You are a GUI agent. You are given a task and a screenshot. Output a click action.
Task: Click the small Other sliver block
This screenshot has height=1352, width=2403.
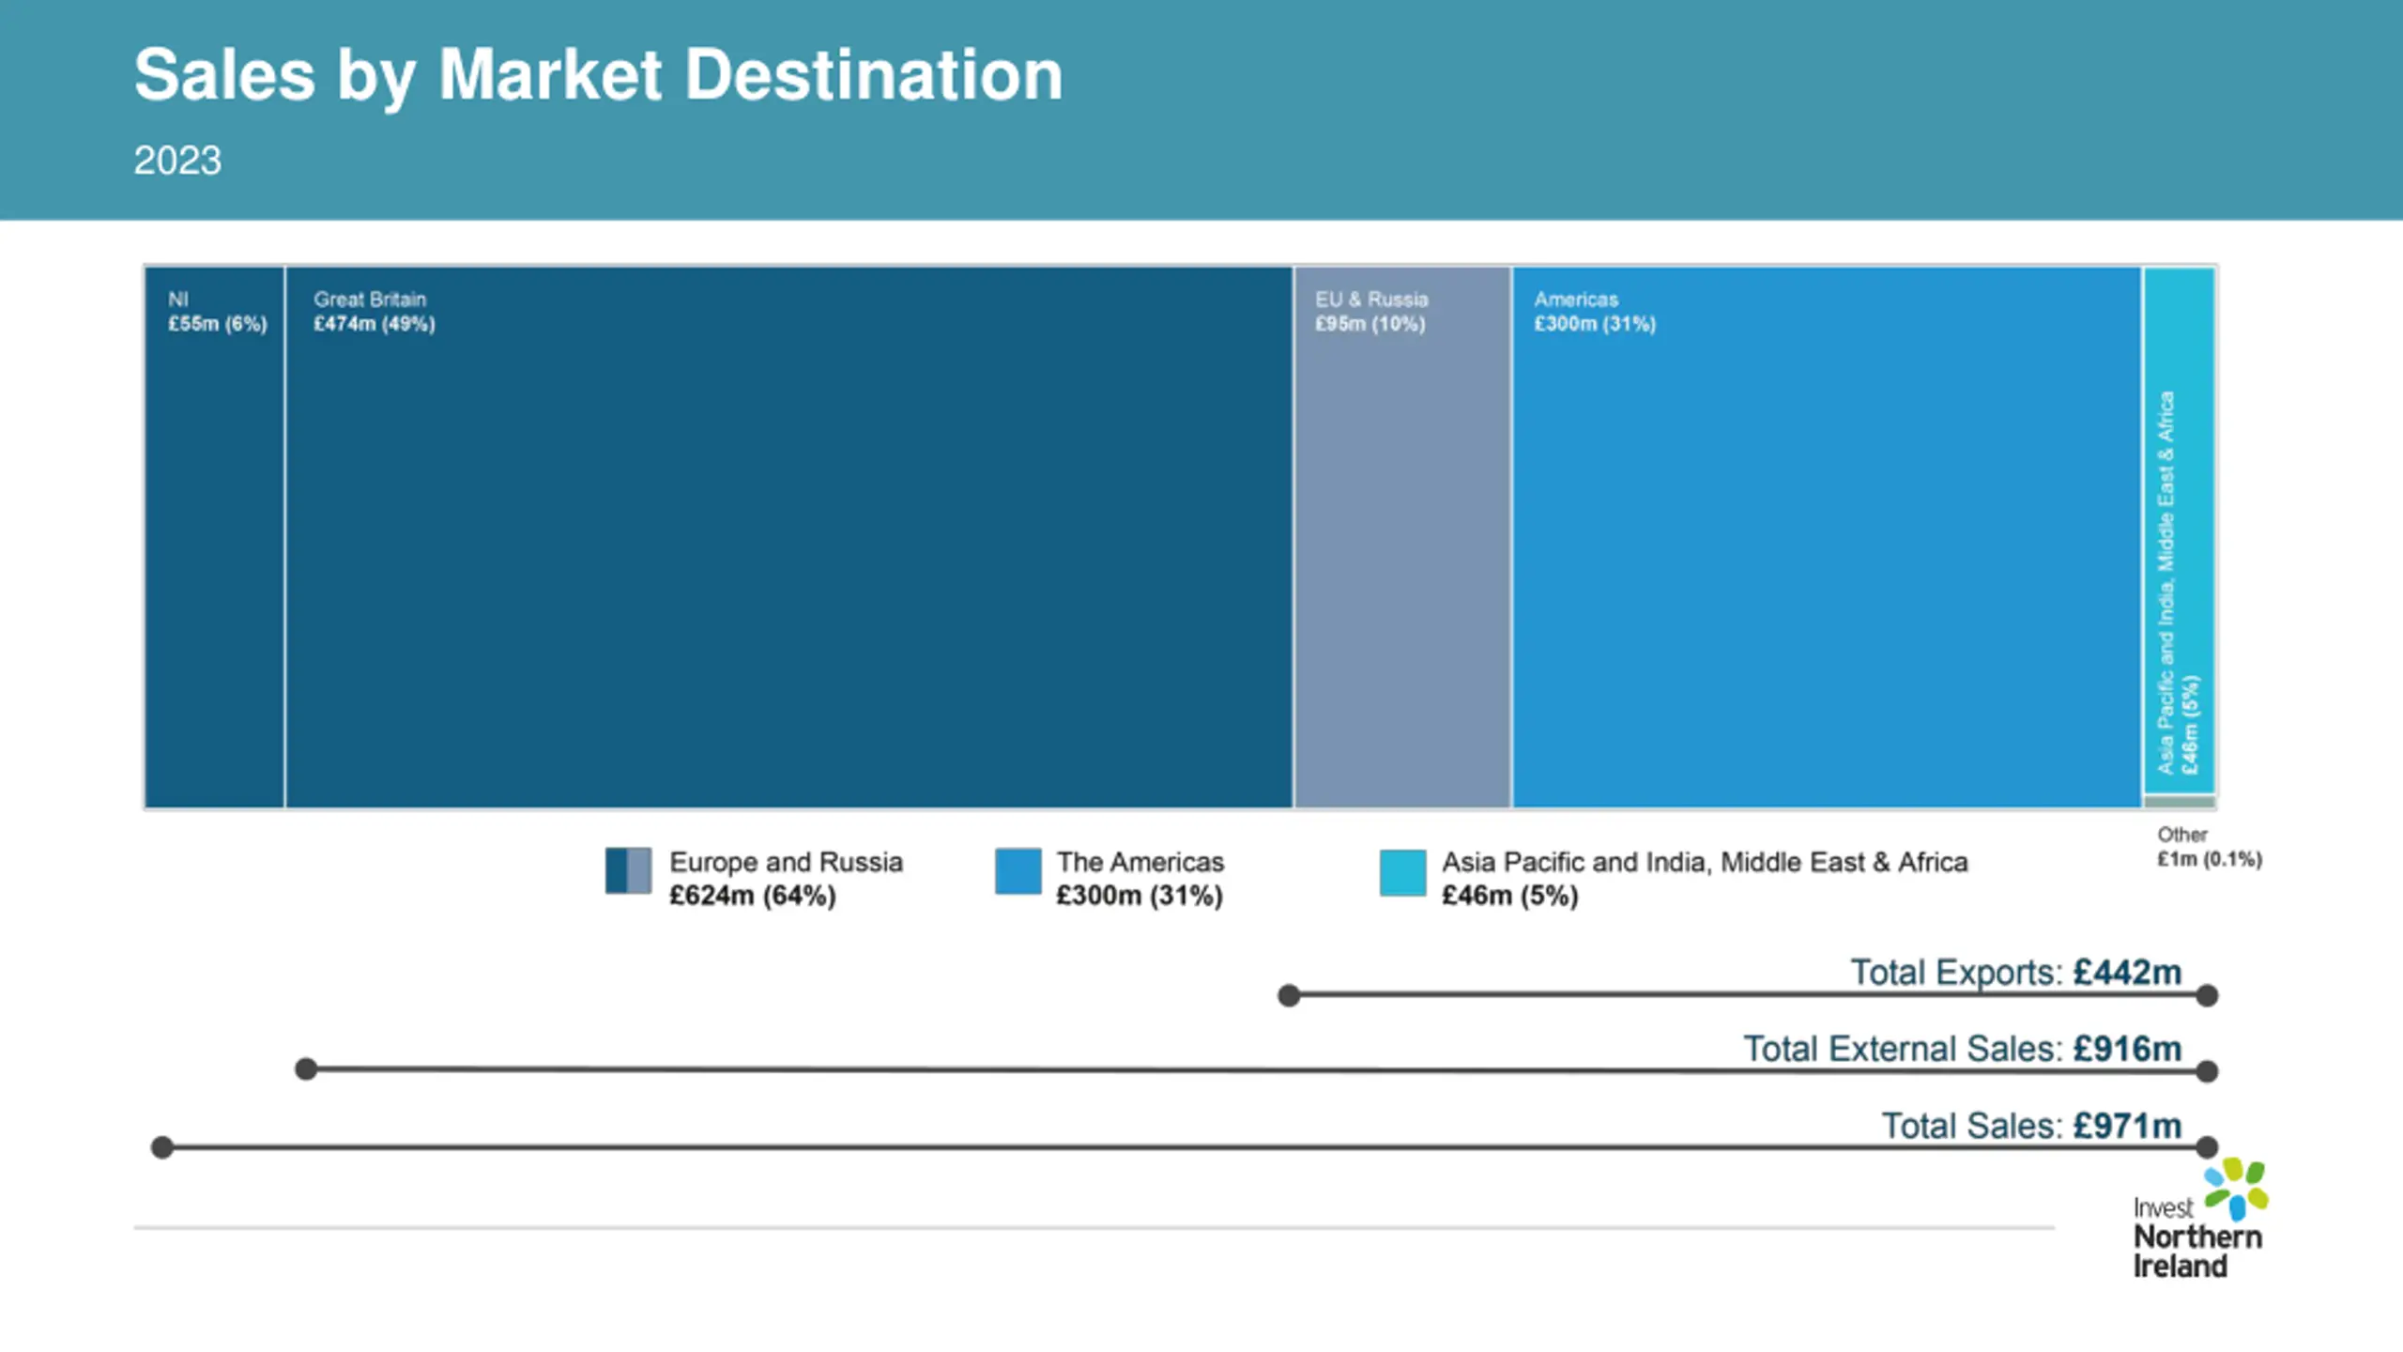pyautogui.click(x=2180, y=802)
